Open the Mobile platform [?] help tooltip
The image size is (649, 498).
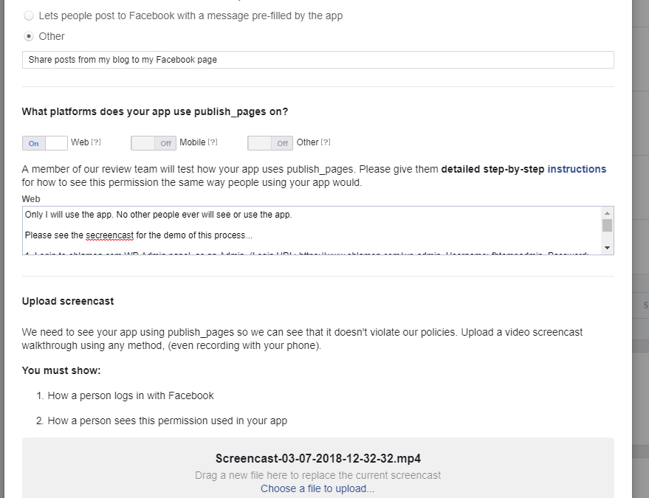click(x=213, y=142)
